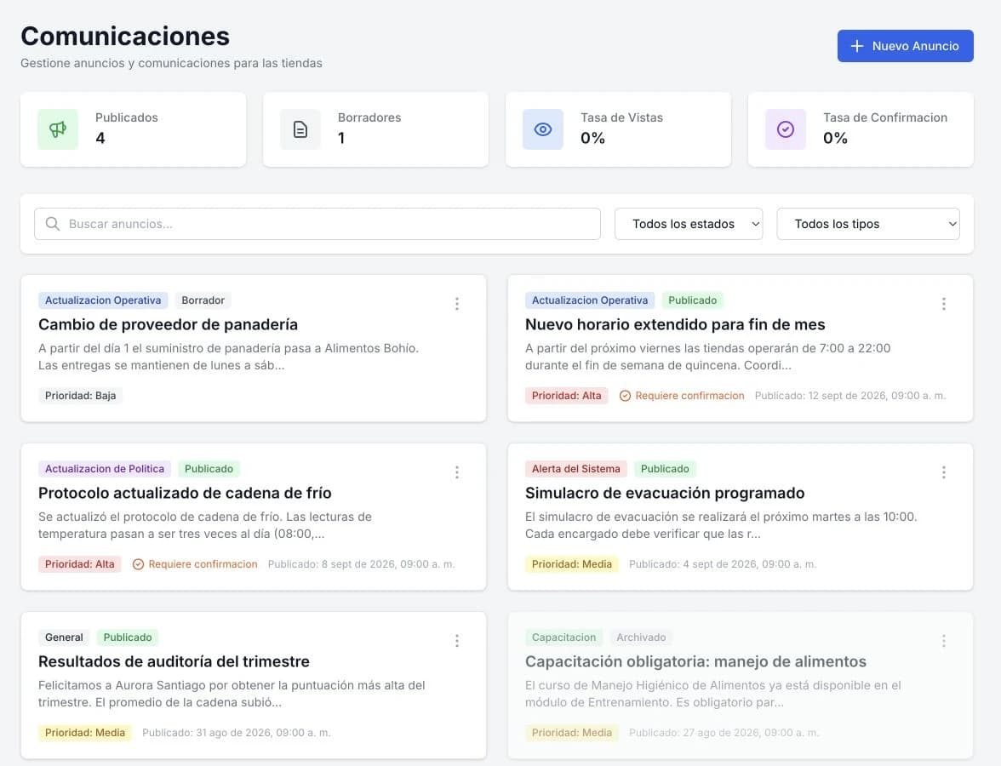Viewport: 1001px width, 766px height.
Task: Click Actualizacion Operativa tag on horario extendido card
Action: pos(590,300)
